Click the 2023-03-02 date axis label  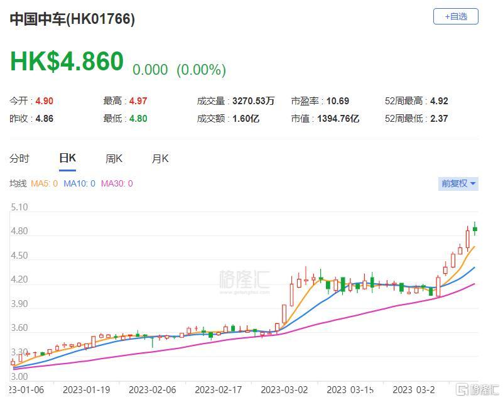(284, 390)
